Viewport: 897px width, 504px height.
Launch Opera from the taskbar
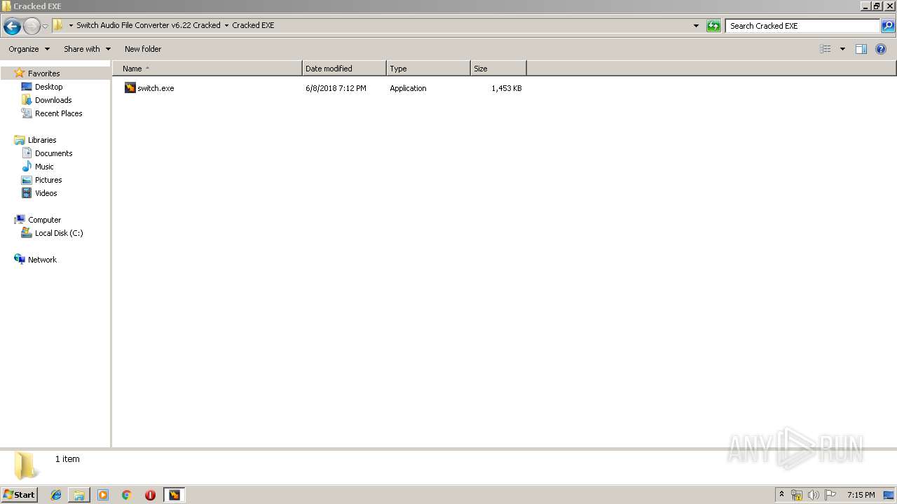150,495
